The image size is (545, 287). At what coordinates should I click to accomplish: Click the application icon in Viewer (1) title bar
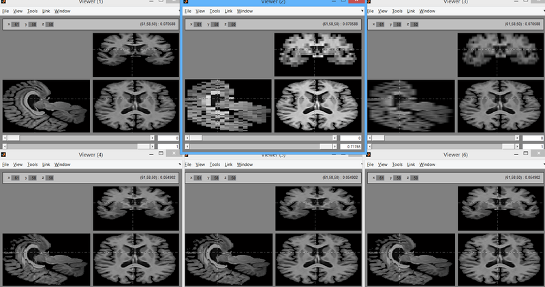(x=4, y=3)
